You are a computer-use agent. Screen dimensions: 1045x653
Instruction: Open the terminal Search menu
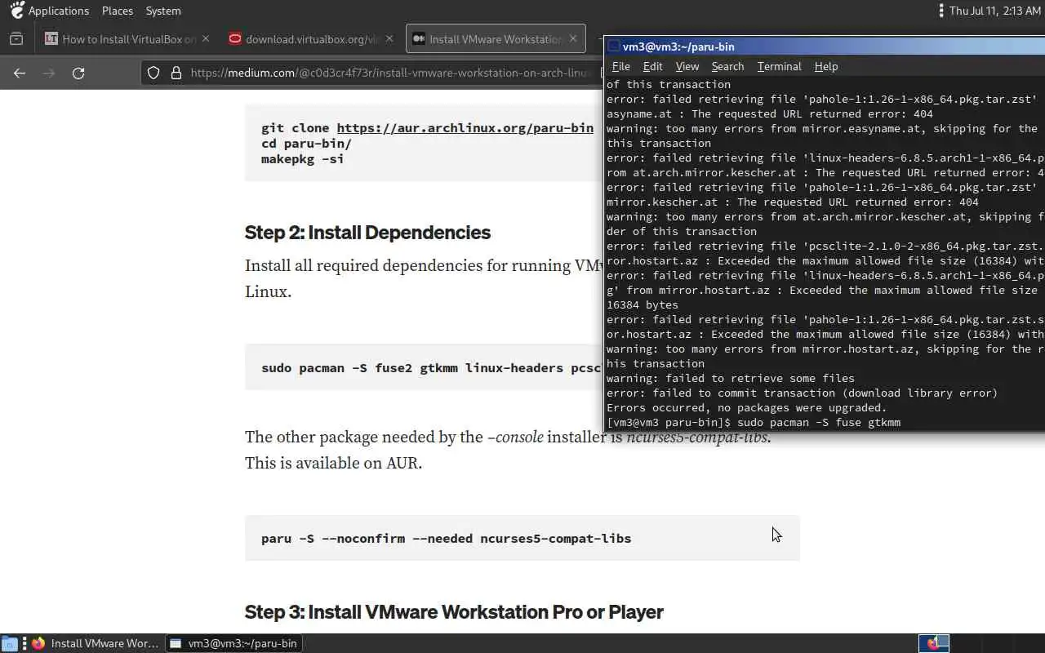pyautogui.click(x=727, y=66)
